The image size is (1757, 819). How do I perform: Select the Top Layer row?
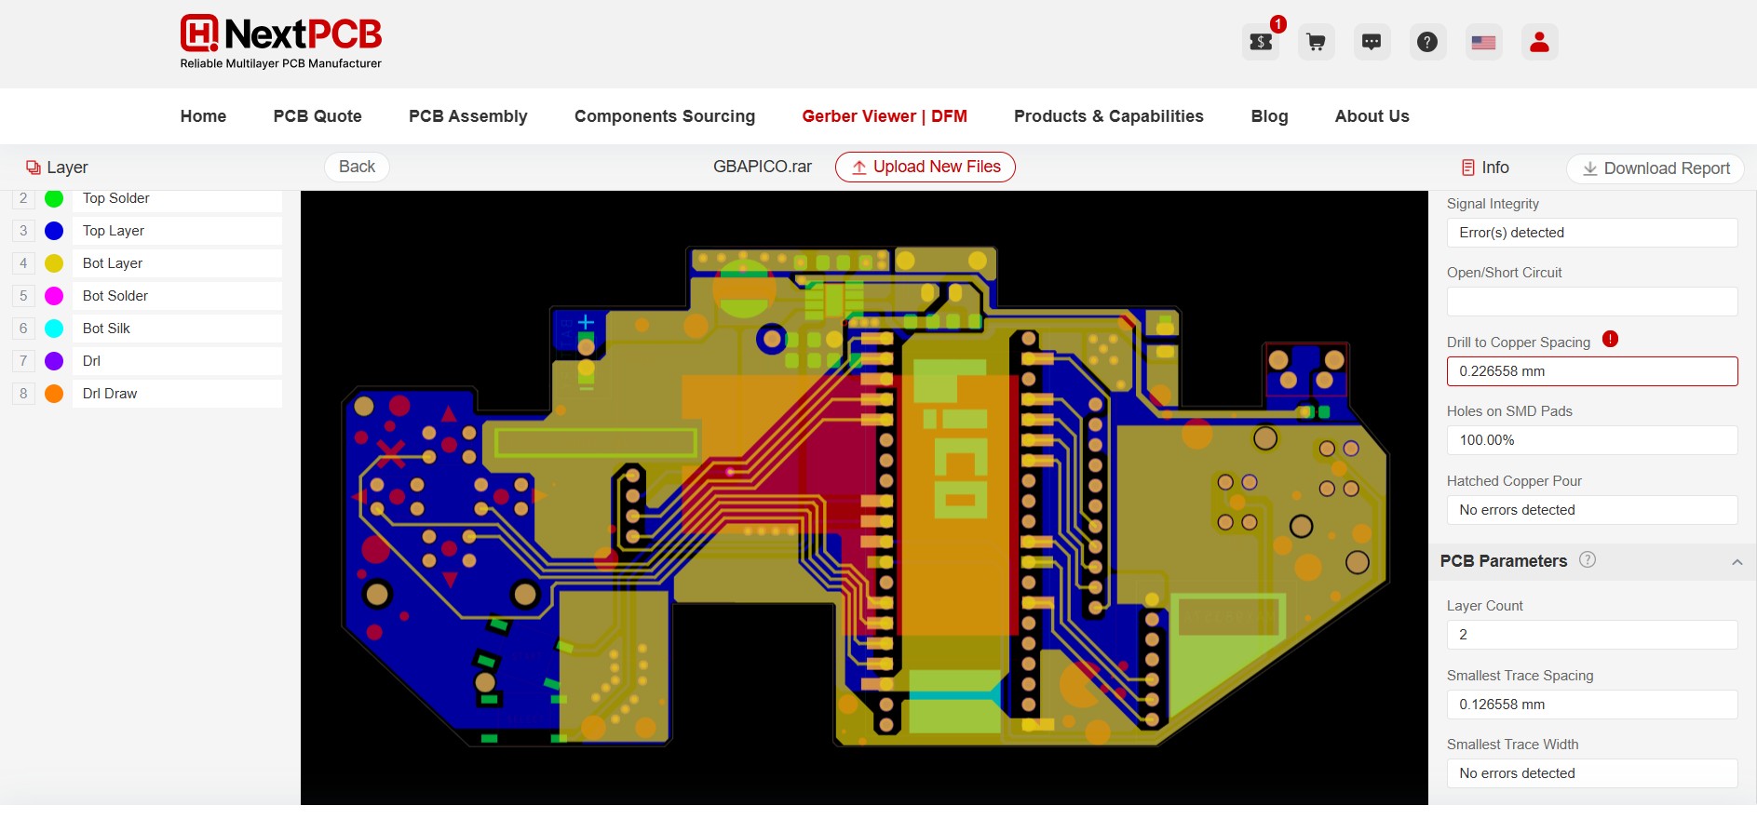click(177, 231)
